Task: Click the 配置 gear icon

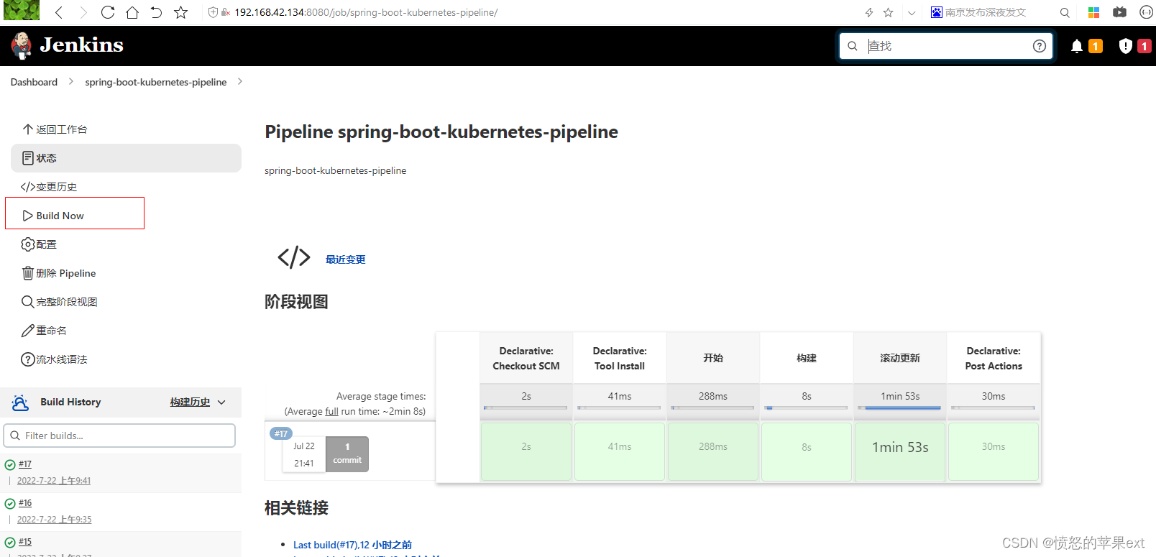Action: [28, 244]
